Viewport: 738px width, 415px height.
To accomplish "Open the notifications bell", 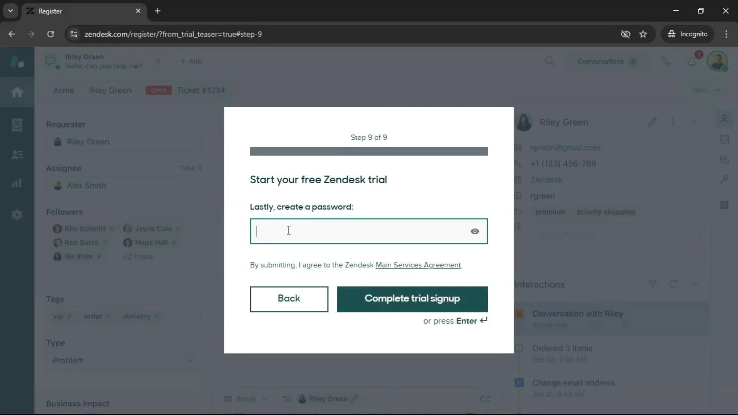I will tap(692, 61).
